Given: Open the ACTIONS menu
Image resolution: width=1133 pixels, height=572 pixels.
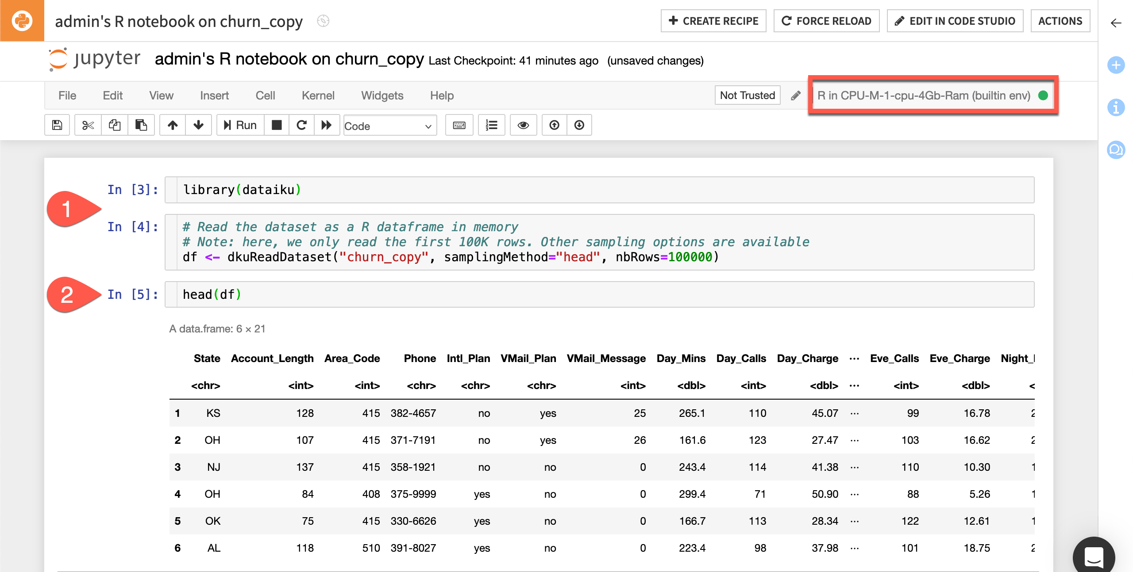Looking at the screenshot, I should pos(1060,20).
